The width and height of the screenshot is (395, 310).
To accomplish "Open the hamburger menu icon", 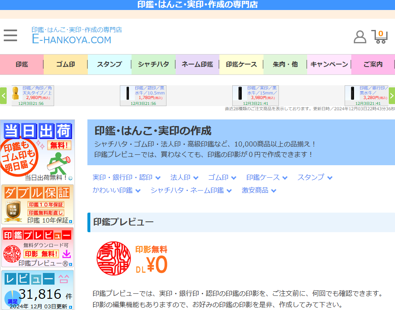I will coord(10,35).
